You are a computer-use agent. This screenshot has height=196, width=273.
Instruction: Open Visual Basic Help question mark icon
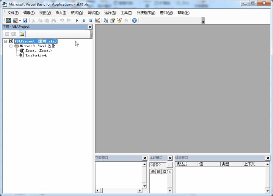tap(134, 21)
